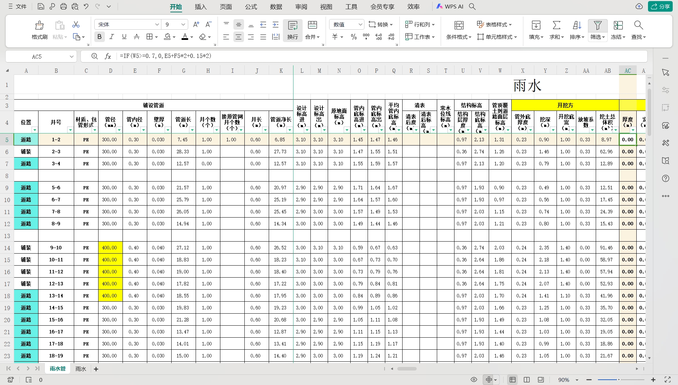This screenshot has width=678, height=385.
Task: Toggle Bold formatting
Action: pos(99,37)
